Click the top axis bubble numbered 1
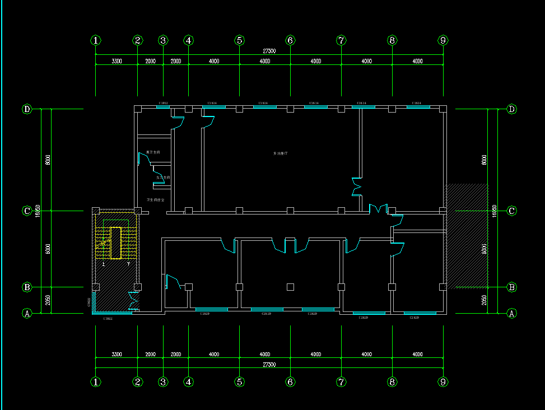 click(x=96, y=40)
